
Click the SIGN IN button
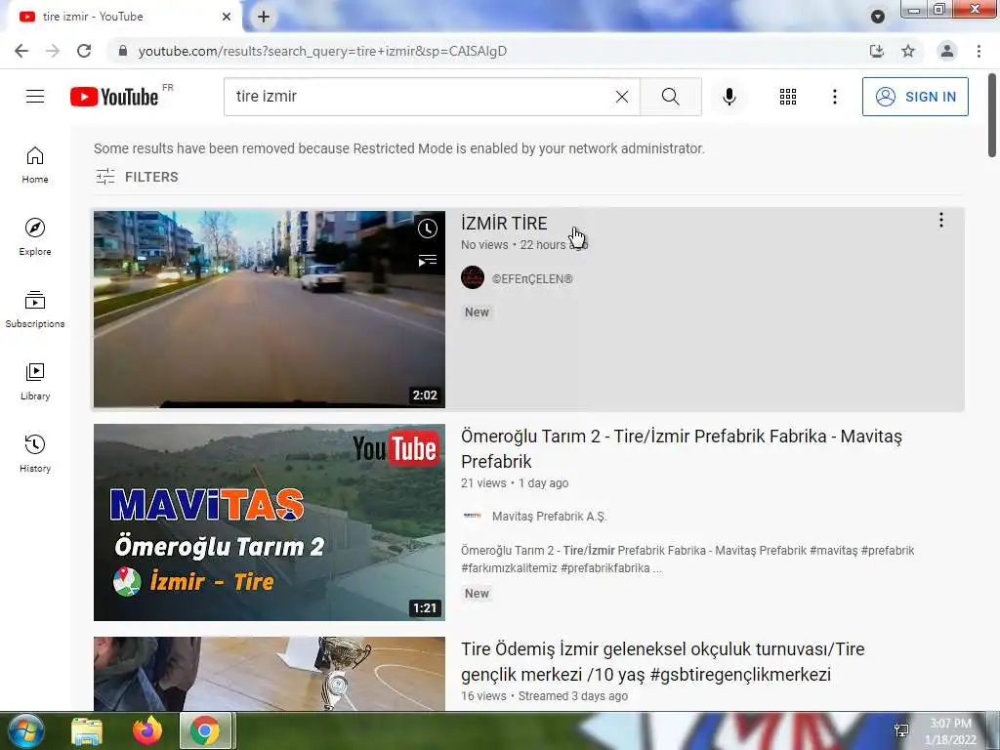coord(915,97)
